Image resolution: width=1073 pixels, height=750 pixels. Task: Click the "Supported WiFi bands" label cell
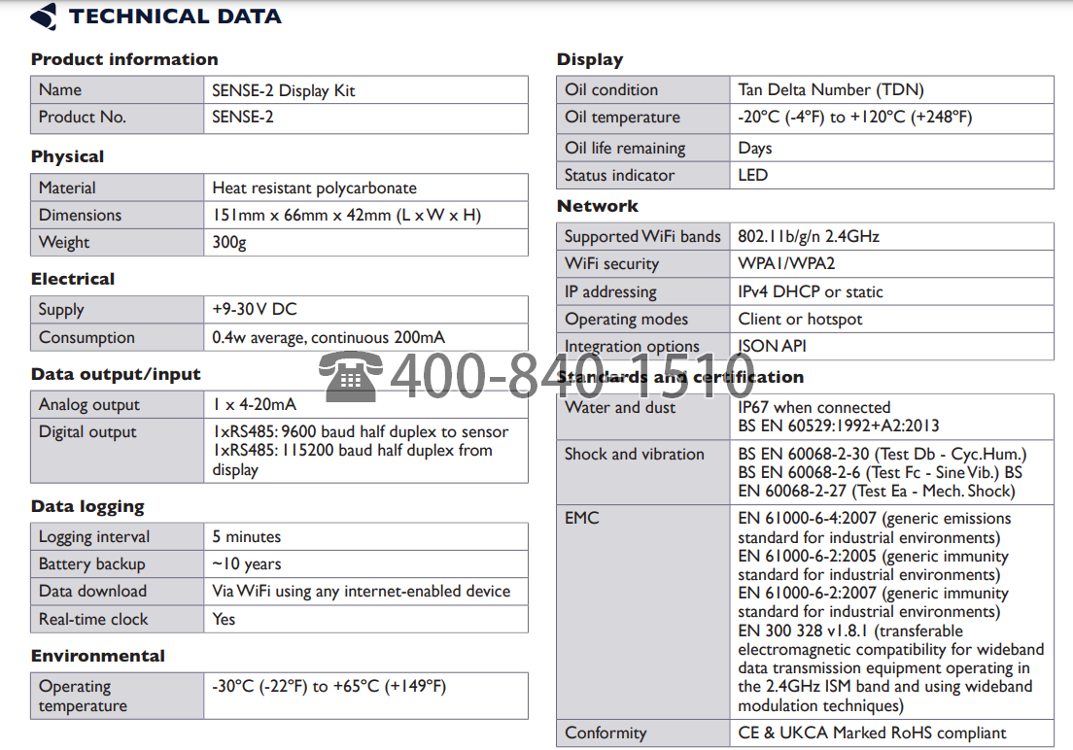point(643,236)
